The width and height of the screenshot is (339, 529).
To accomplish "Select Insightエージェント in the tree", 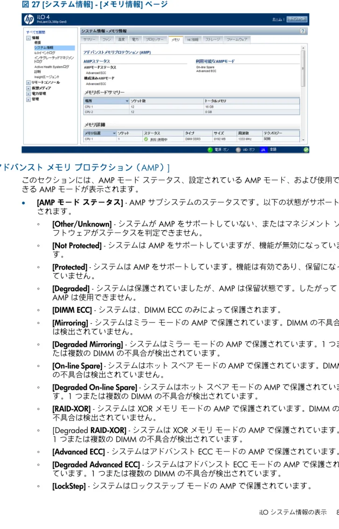I will point(47,77).
